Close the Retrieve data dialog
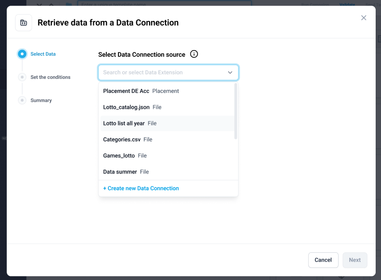Viewport: 381px width, 280px height. point(364,18)
